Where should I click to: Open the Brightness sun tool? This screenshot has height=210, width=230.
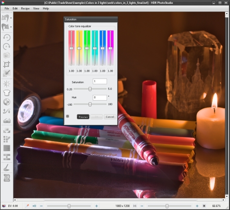click(6, 84)
